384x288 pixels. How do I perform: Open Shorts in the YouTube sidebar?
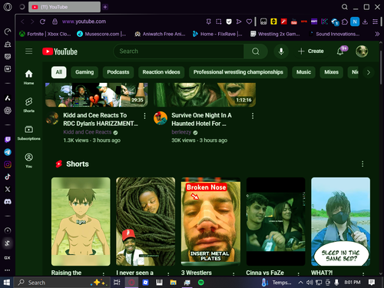coord(28,105)
